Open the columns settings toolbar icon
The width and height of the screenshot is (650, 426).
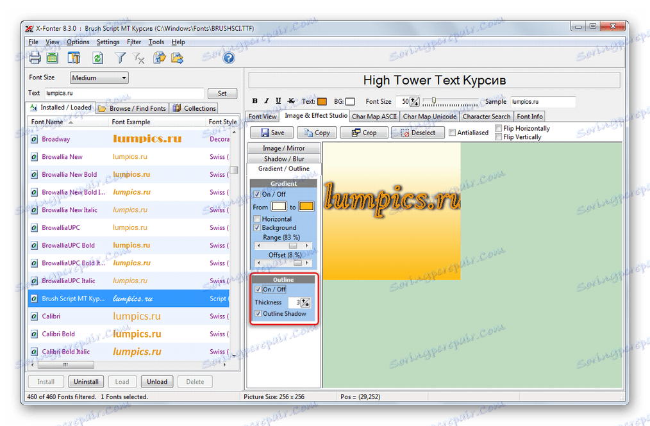pos(74,58)
